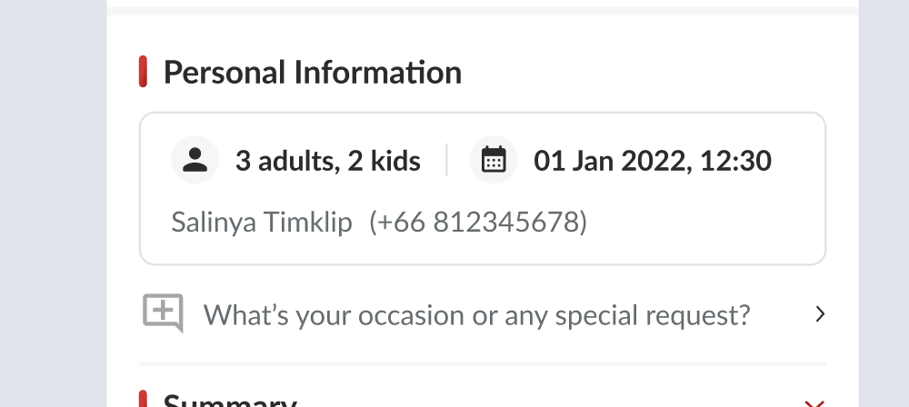Open special request using the right chevron
The image size is (909, 407).
(x=820, y=314)
